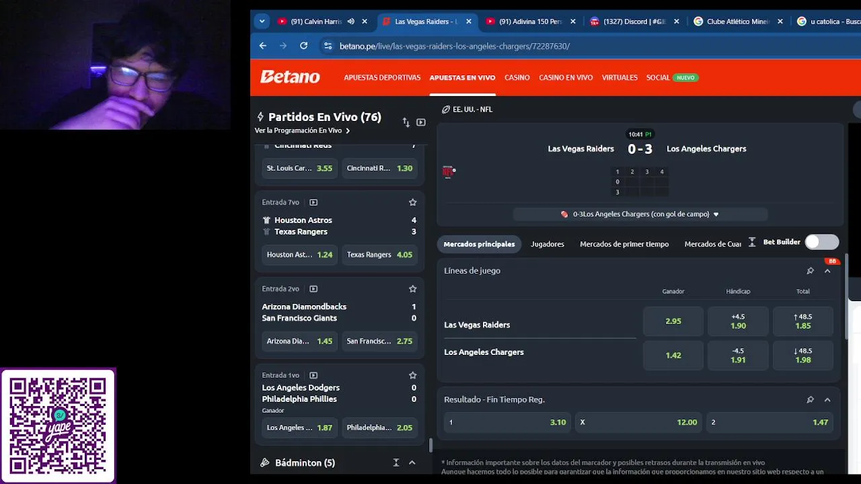Screen dimensions: 861x484
Task: Switch to Adivina 150 Personas tab
Action: 530,22
